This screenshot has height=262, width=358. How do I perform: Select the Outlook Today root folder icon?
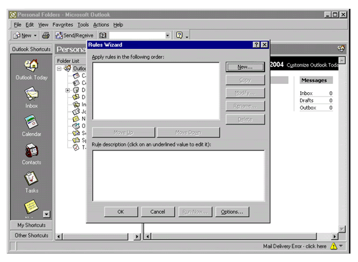tap(67, 68)
